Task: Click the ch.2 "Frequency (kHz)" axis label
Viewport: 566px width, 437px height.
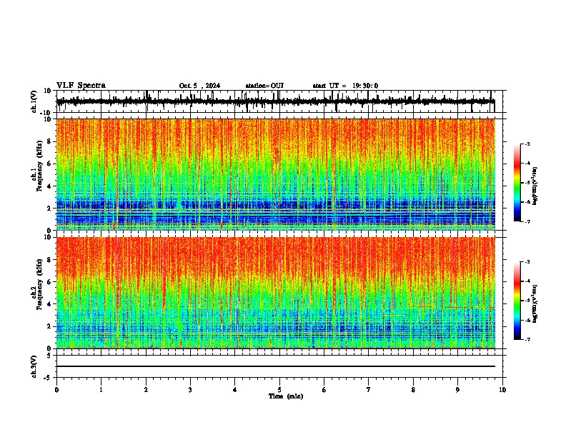Action: (39, 284)
